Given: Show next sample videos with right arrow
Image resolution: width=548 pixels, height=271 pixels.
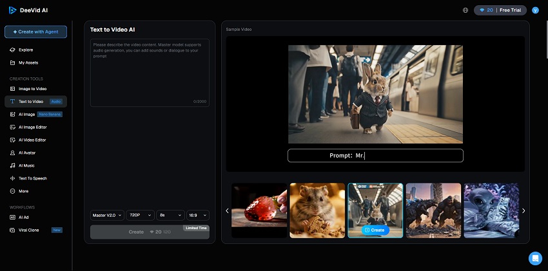Looking at the screenshot, I should coord(524,210).
